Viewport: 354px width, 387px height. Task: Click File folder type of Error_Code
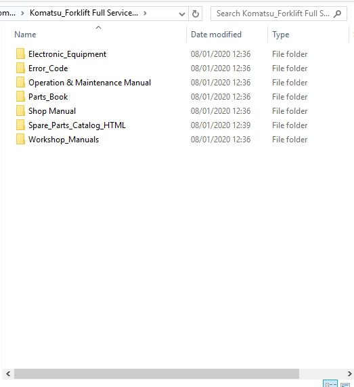tap(290, 68)
